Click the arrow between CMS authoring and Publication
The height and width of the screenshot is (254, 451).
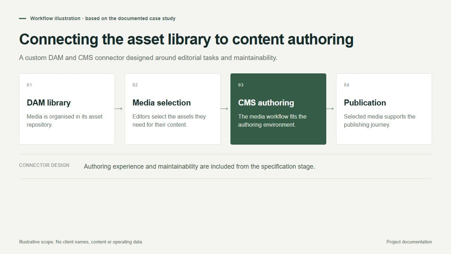click(330, 109)
